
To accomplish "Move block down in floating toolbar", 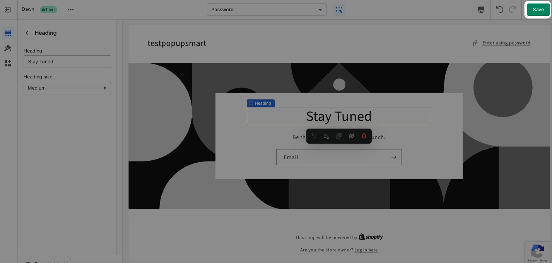I will click(326, 136).
